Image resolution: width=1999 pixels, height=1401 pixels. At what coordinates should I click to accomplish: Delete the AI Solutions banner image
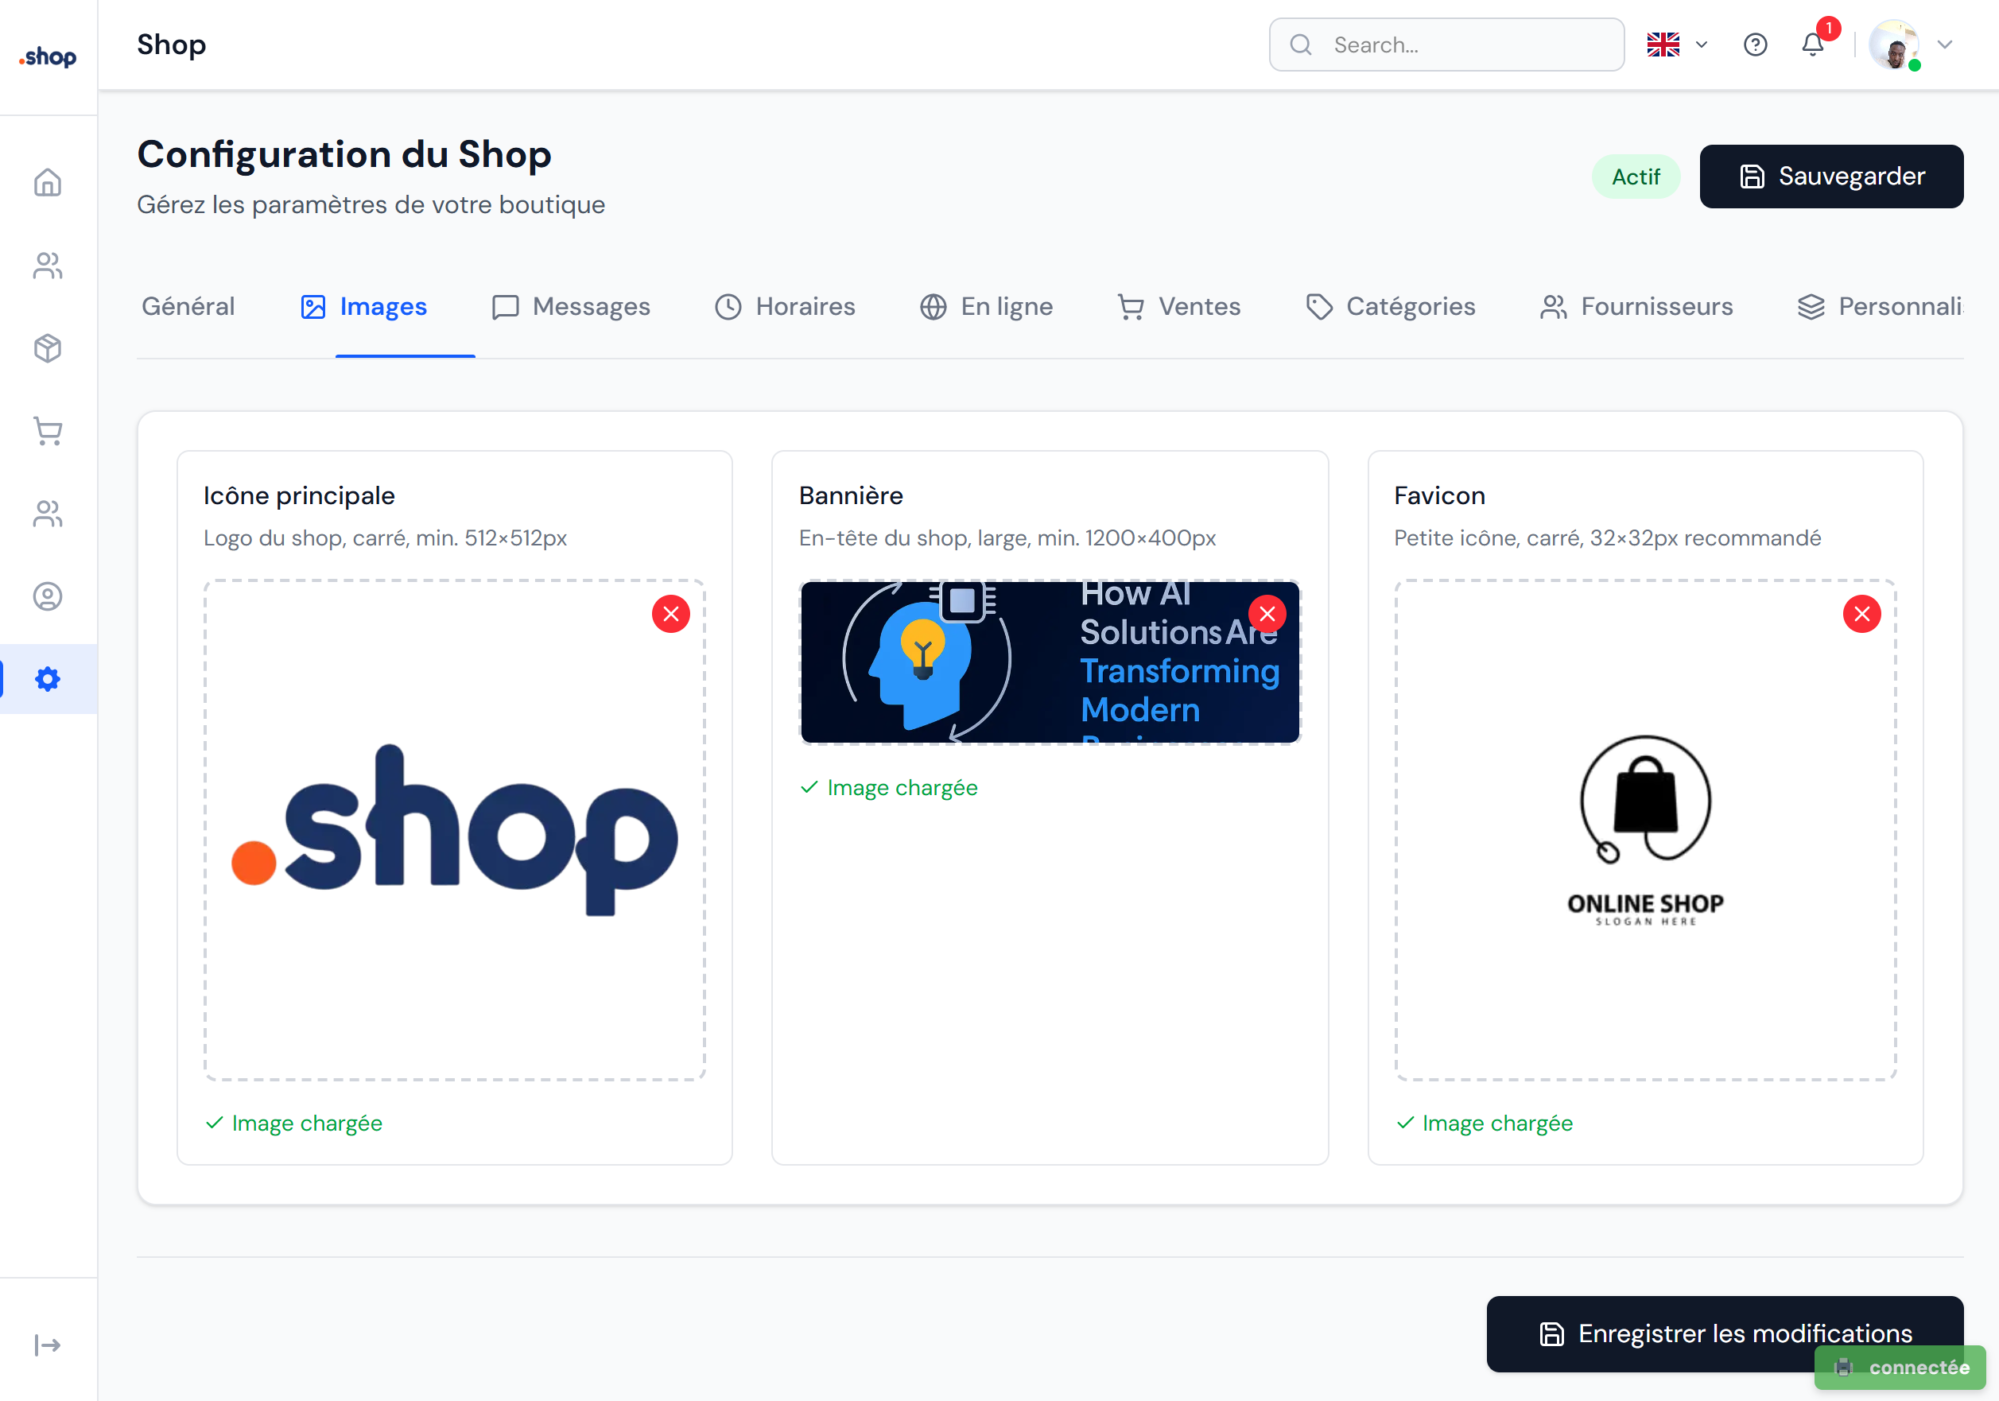1267,613
